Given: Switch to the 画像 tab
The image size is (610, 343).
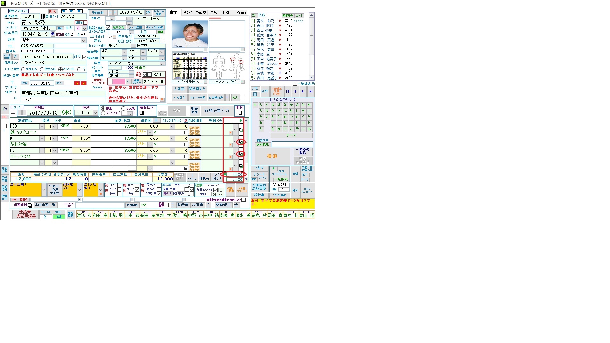Looking at the screenshot, I should (173, 12).
